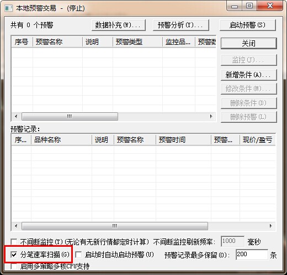
Task: Click the 预警名称 header in records table
Action: coord(135,140)
